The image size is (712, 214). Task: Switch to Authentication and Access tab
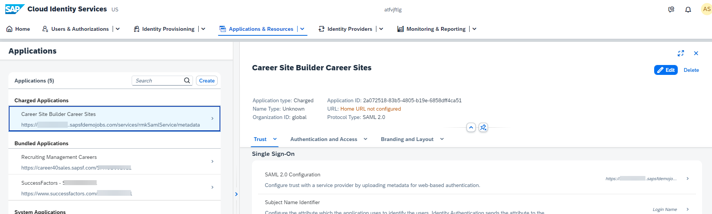pos(324,139)
